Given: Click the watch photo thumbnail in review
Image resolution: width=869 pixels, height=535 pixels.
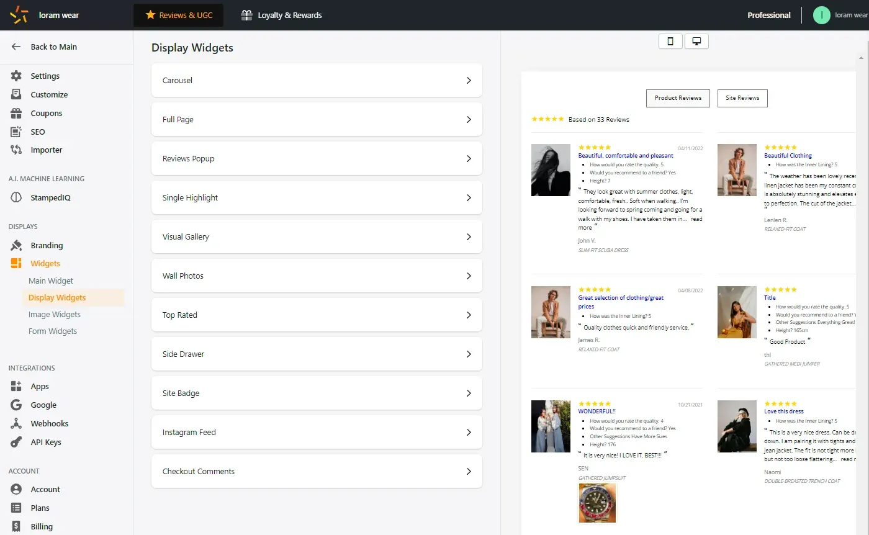Looking at the screenshot, I should (598, 503).
